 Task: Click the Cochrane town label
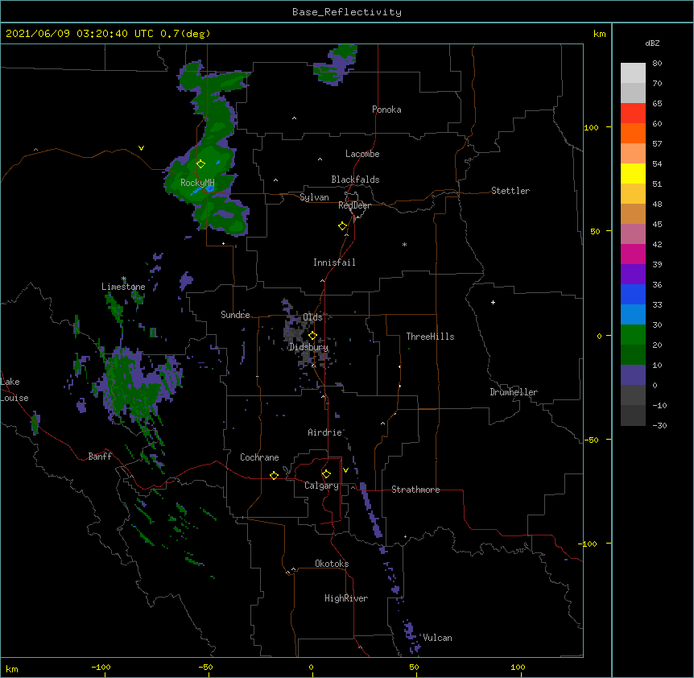tap(259, 457)
